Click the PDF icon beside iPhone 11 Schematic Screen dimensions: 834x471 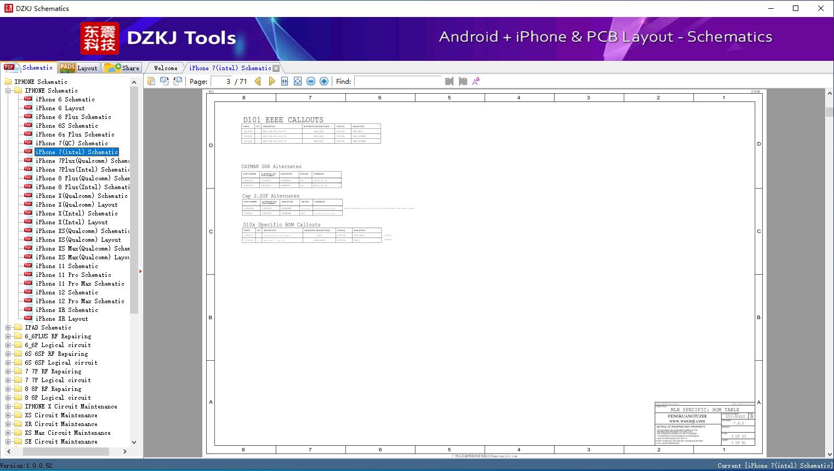coord(28,266)
